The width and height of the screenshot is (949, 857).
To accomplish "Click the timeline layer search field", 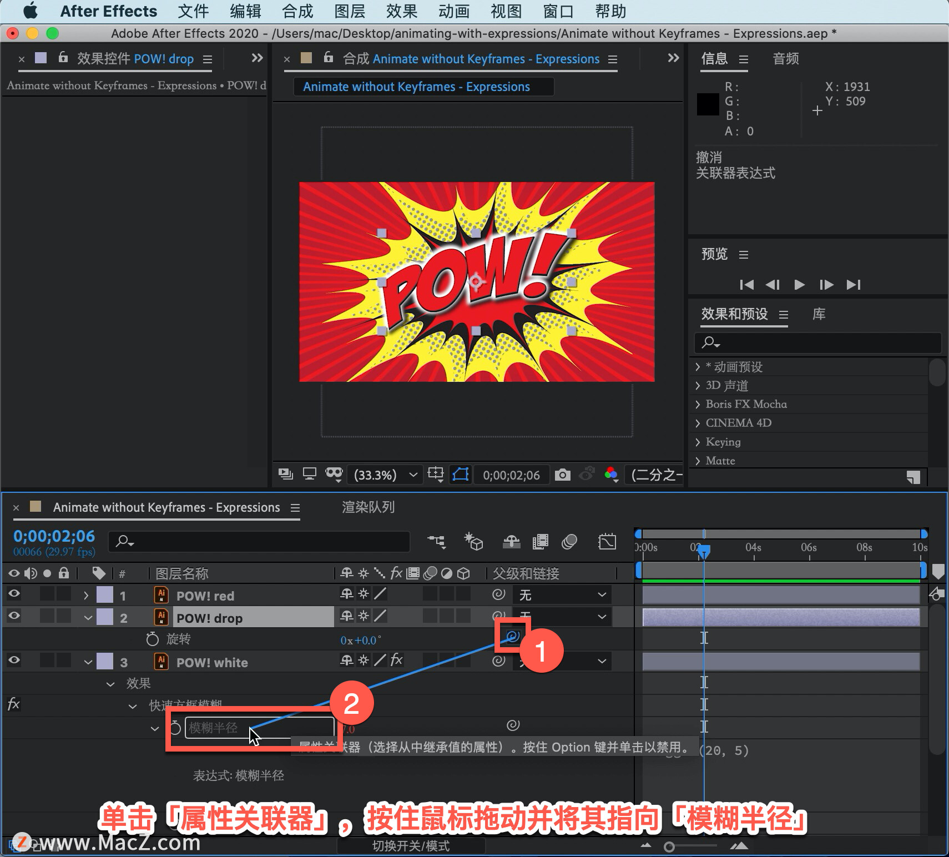I will 260,541.
